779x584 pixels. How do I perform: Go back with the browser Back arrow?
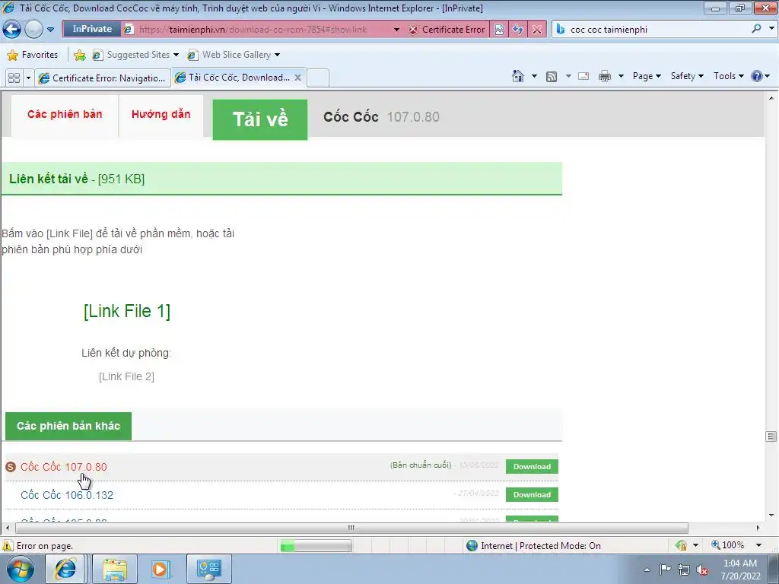12,30
